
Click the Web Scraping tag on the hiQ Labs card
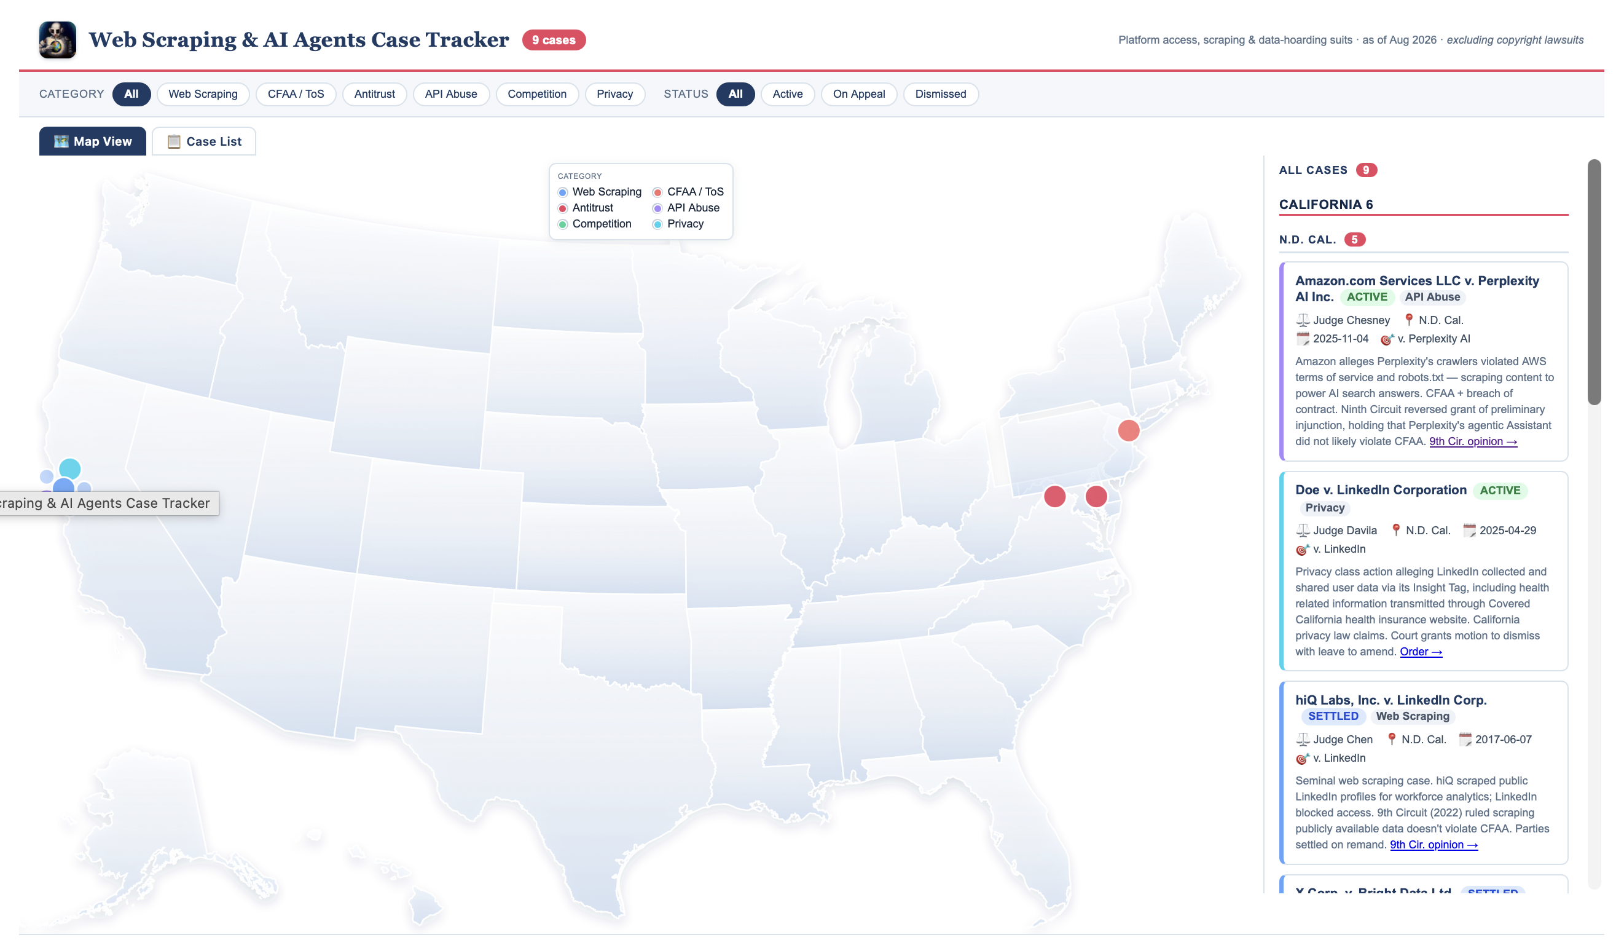(1412, 716)
